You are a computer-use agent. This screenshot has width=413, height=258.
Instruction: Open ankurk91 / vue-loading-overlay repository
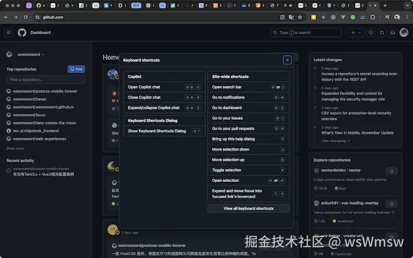click(x=350, y=203)
